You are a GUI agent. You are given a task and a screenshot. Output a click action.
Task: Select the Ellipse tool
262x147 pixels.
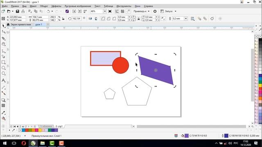pyautogui.click(x=3, y=68)
